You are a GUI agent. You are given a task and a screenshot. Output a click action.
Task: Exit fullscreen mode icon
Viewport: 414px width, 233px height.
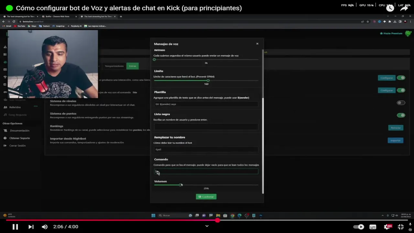pos(401,227)
